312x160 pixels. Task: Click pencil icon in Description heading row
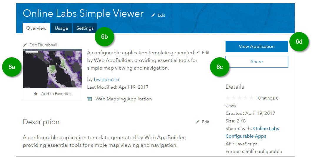click(x=198, y=122)
